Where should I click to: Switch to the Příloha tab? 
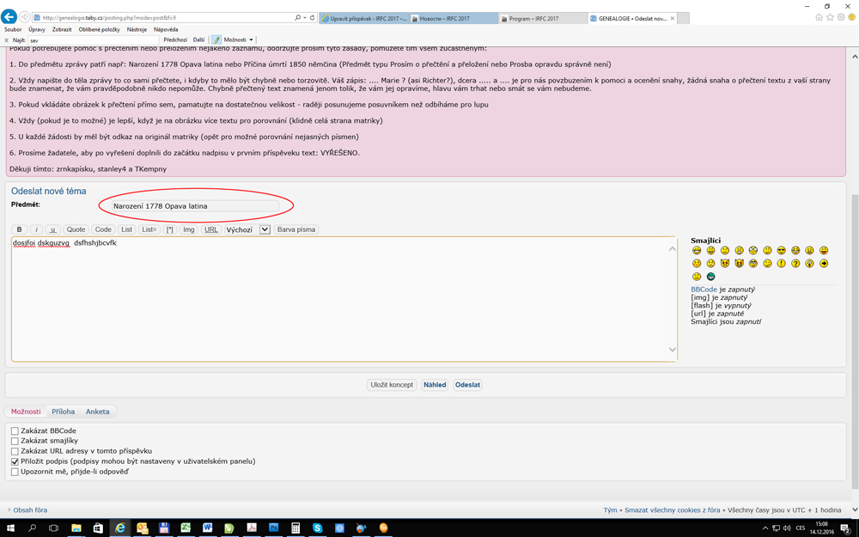(x=63, y=412)
